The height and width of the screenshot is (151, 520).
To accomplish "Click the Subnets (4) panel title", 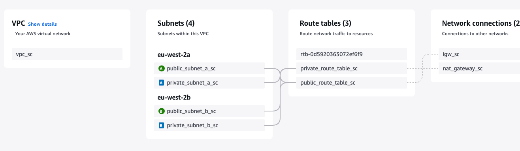I will (176, 23).
